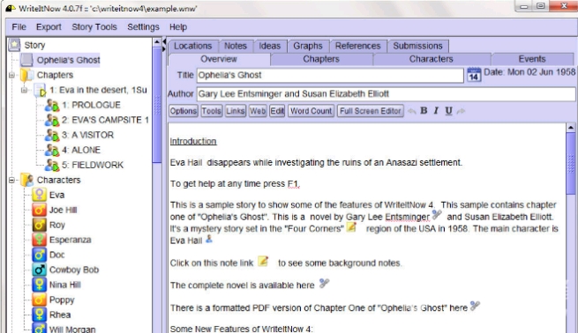Click the Bold formatting icon
The image size is (578, 333).
424,111
